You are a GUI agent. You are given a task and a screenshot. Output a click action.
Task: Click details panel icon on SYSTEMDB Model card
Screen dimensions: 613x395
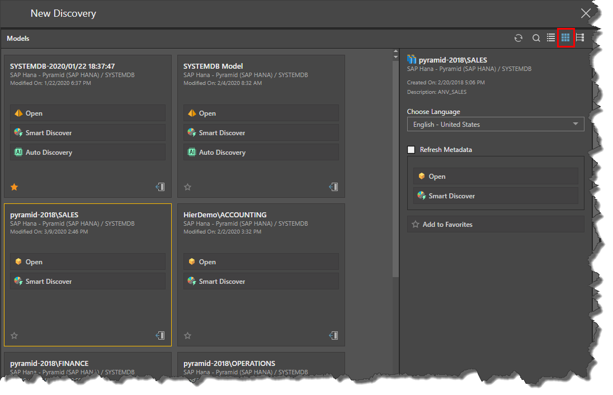click(x=333, y=187)
